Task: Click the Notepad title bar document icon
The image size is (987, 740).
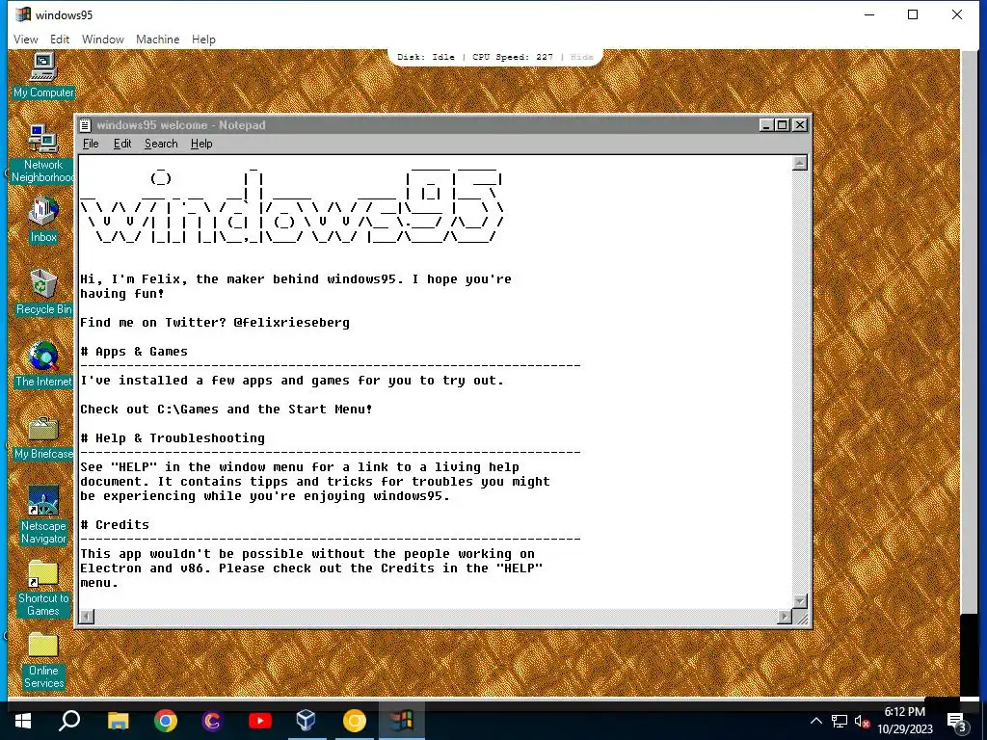Action: coord(86,125)
